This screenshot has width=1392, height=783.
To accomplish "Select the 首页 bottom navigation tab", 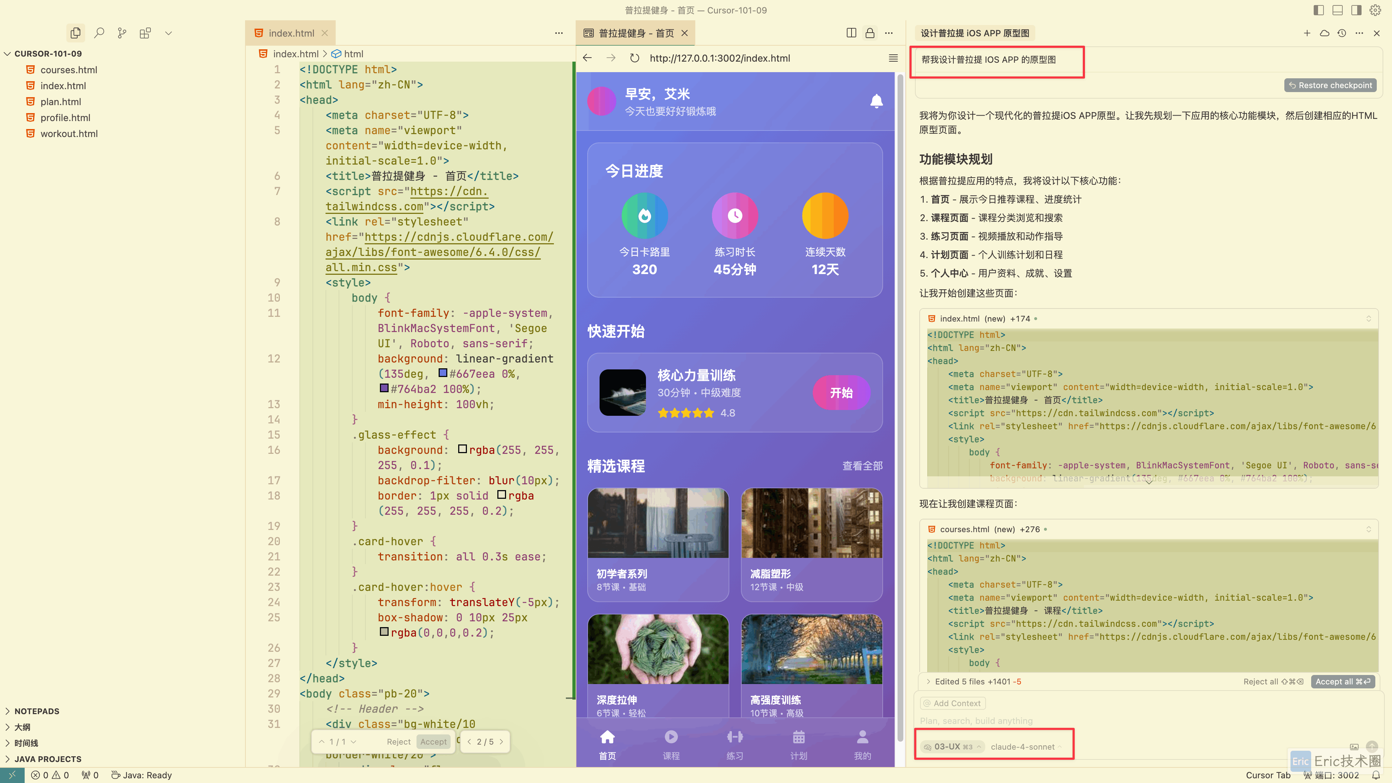I will pos(608,745).
